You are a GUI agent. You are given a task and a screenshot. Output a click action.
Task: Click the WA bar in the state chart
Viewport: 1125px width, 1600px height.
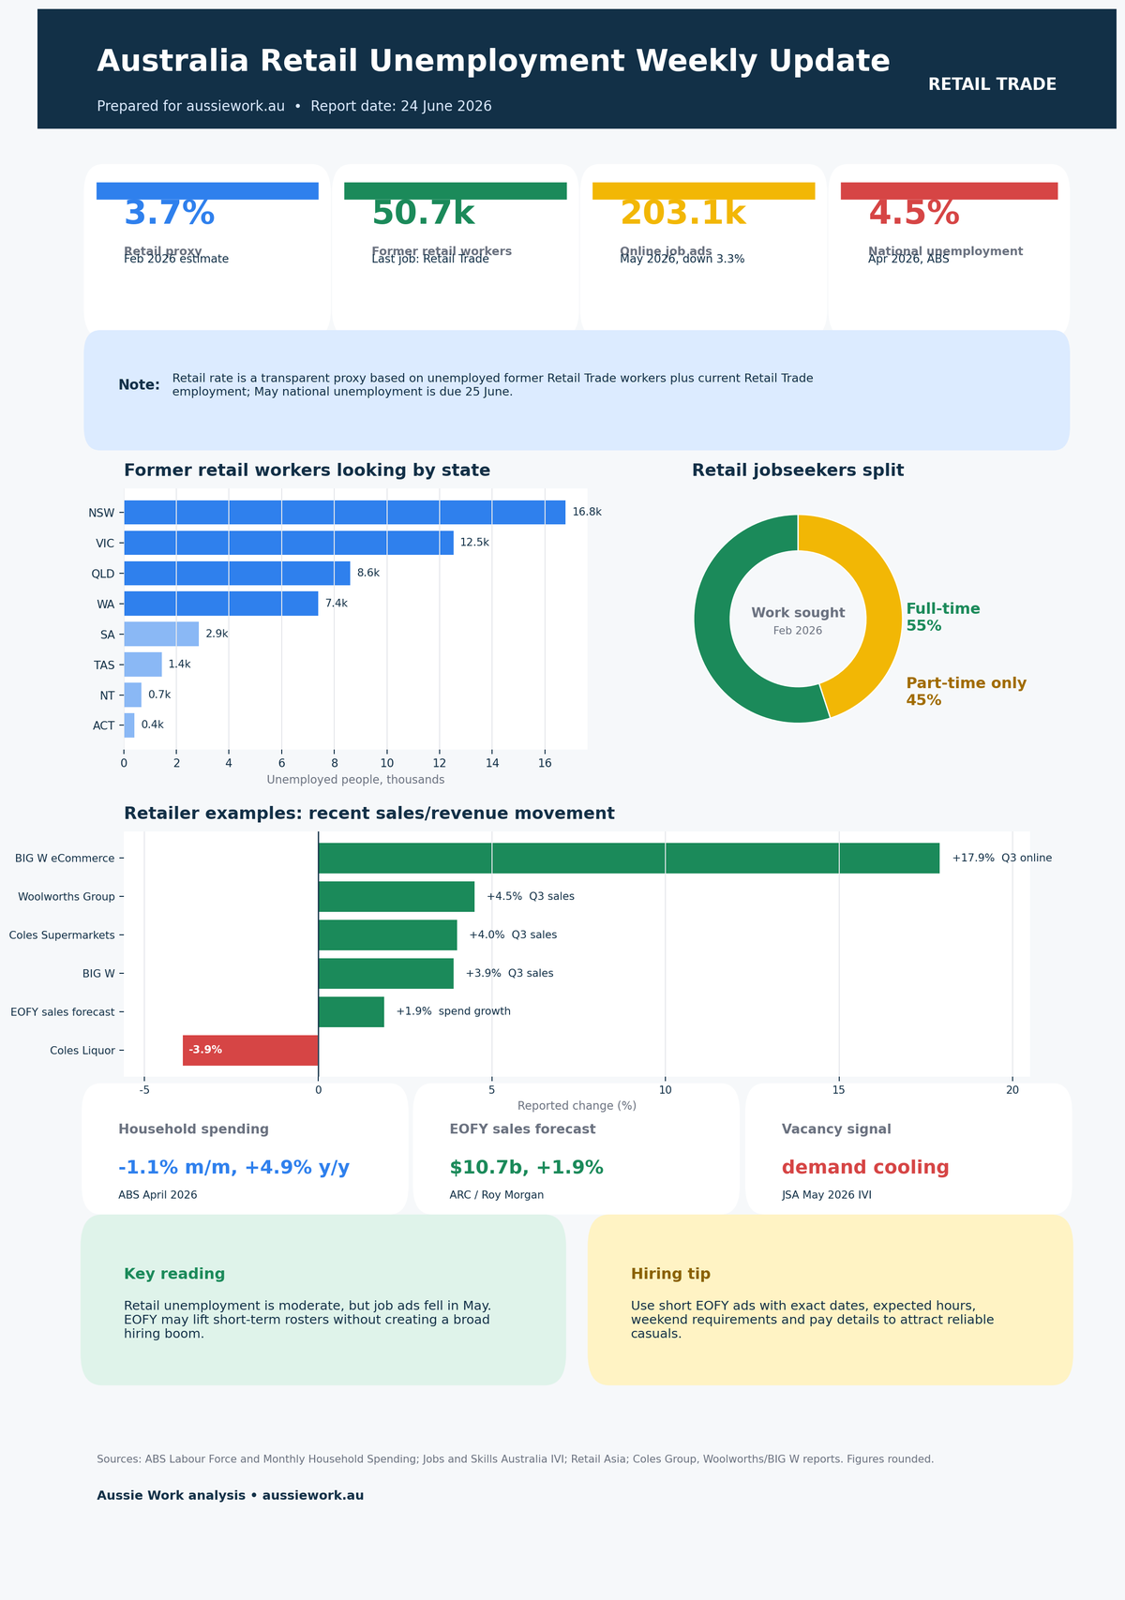click(221, 604)
